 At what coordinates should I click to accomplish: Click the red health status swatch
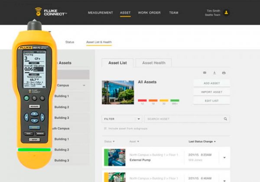pos(142,100)
